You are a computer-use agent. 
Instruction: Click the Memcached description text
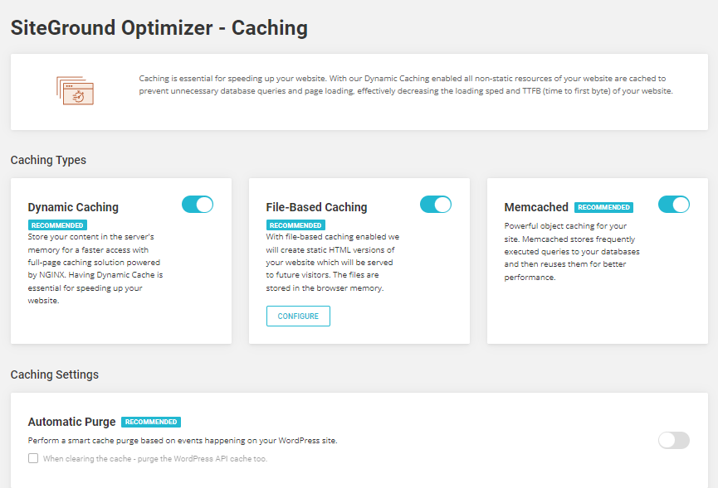point(571,251)
